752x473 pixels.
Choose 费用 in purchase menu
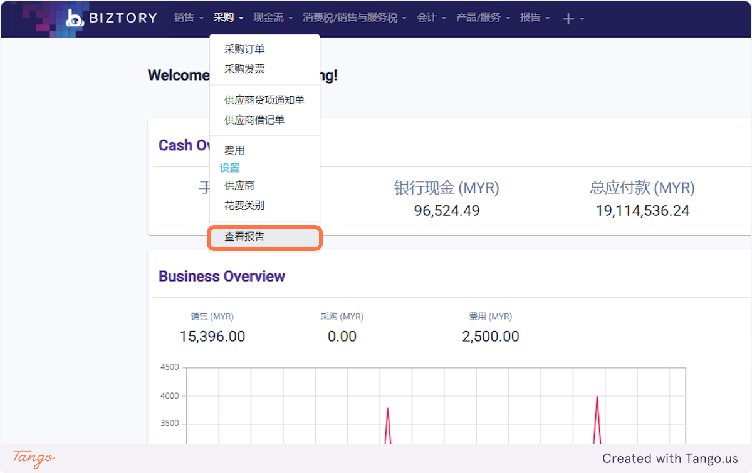264,151
